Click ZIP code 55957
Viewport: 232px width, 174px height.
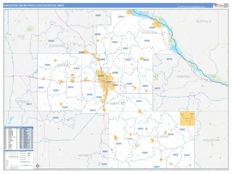tap(126, 49)
